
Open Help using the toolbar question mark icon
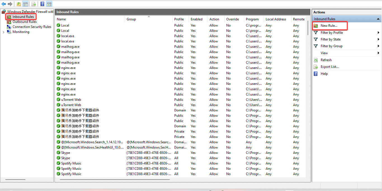click(42, 4)
